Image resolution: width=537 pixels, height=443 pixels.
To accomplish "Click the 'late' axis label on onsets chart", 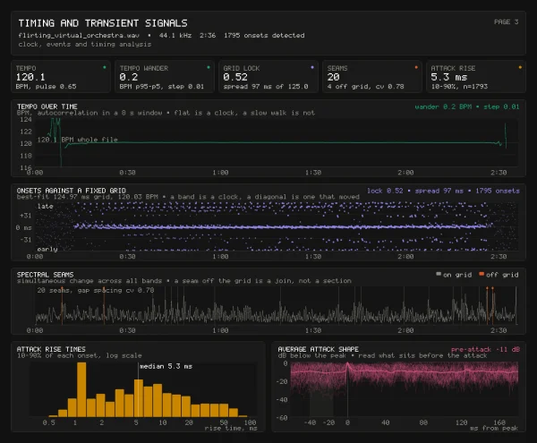I will [46, 206].
